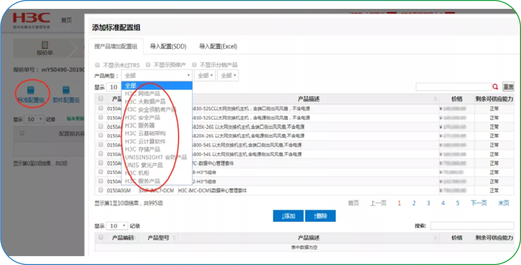Switch to 导入配置(SDD) tab
This screenshot has height=265, width=521.
tap(168, 46)
